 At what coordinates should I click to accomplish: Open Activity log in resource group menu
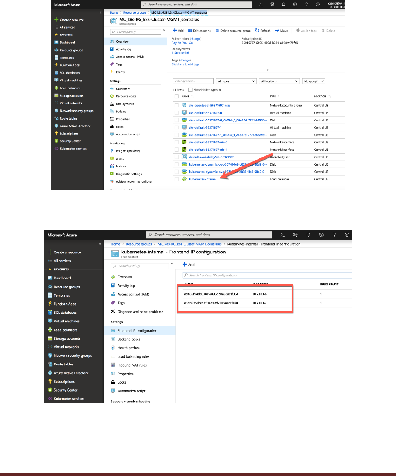pos(123,49)
